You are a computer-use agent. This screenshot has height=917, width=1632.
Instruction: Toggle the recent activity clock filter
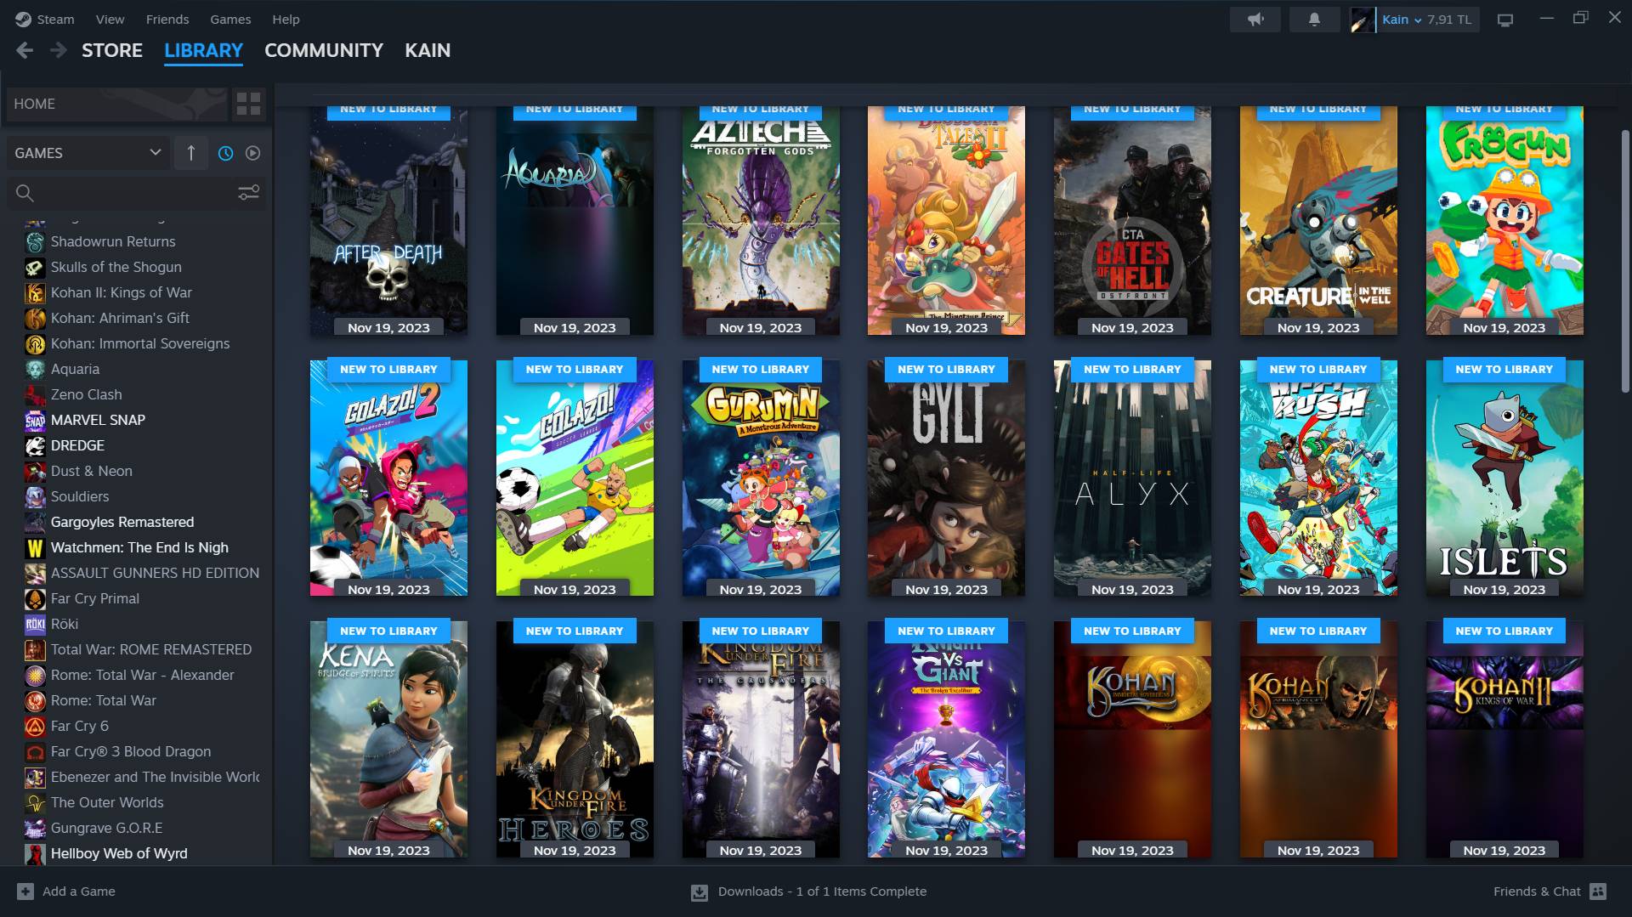tap(225, 153)
